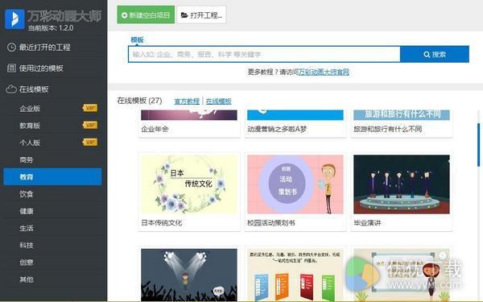Open an existing project via 打开工程
The image size is (483, 302).
(x=201, y=14)
